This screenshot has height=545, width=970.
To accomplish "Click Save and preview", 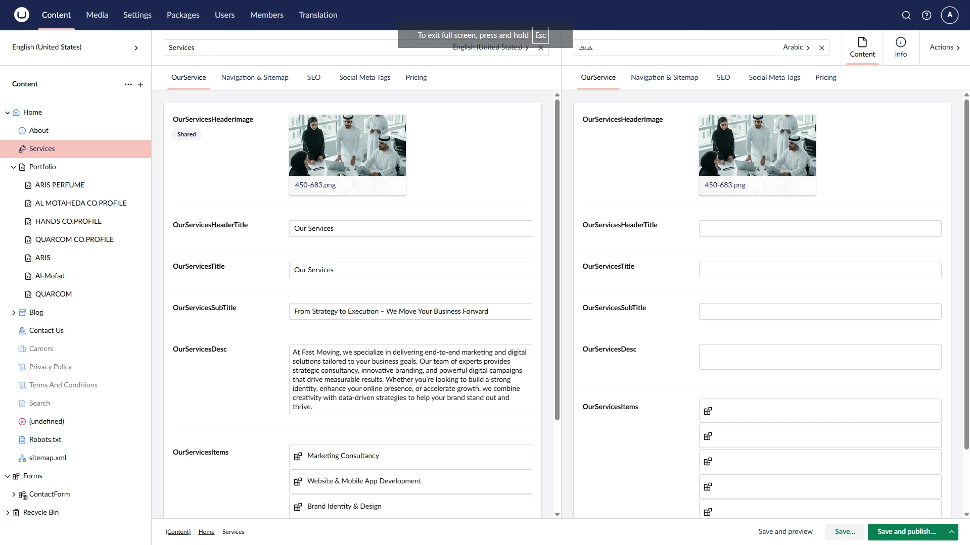I will [786, 532].
